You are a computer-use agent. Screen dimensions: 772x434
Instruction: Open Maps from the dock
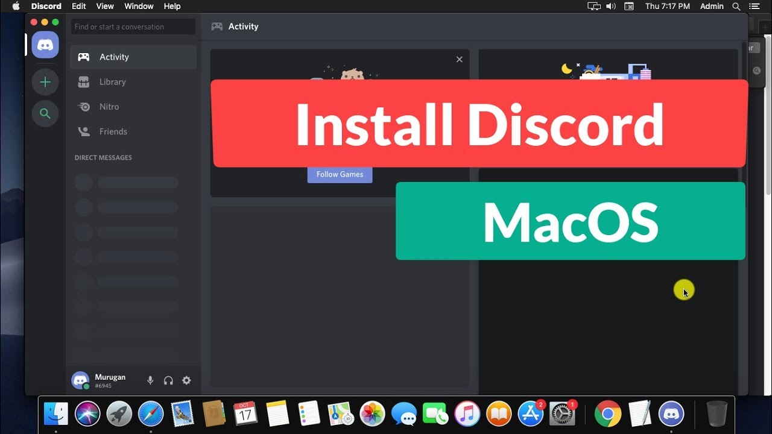(341, 414)
